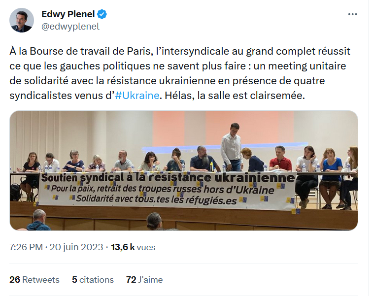Viewport: 373px width, 296px height.
Task: Show the 72 J'aime list
Action: coord(144,280)
